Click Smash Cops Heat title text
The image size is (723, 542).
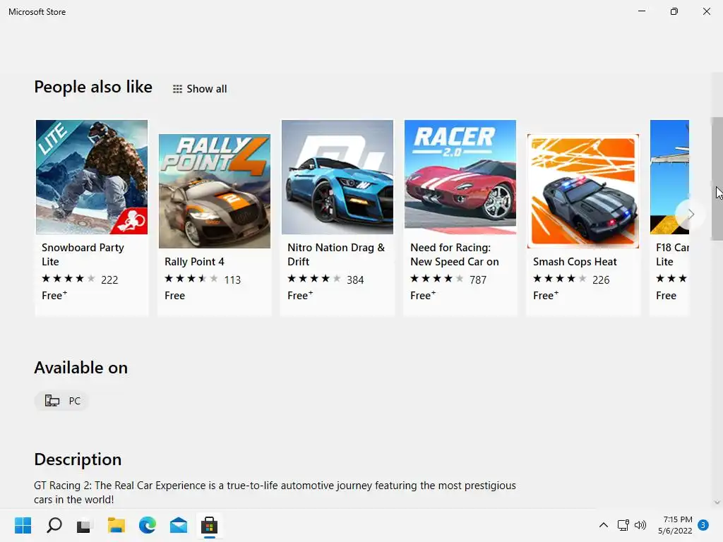click(x=575, y=262)
